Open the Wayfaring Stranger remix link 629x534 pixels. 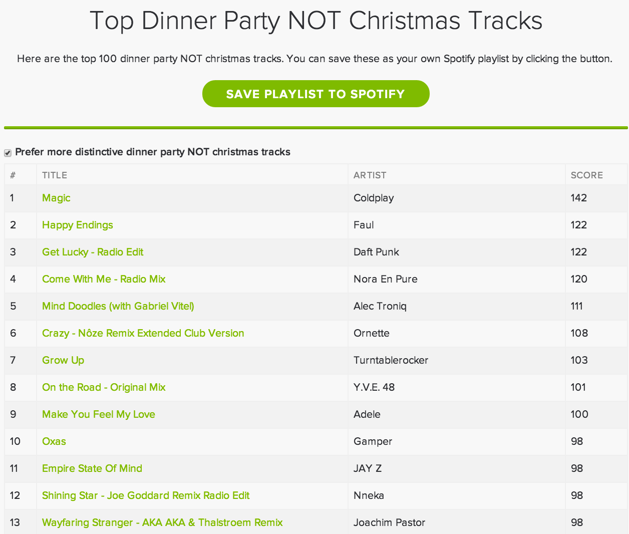tap(162, 522)
